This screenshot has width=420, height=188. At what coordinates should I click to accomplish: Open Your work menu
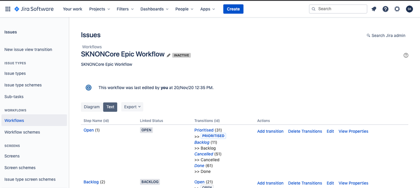click(73, 9)
